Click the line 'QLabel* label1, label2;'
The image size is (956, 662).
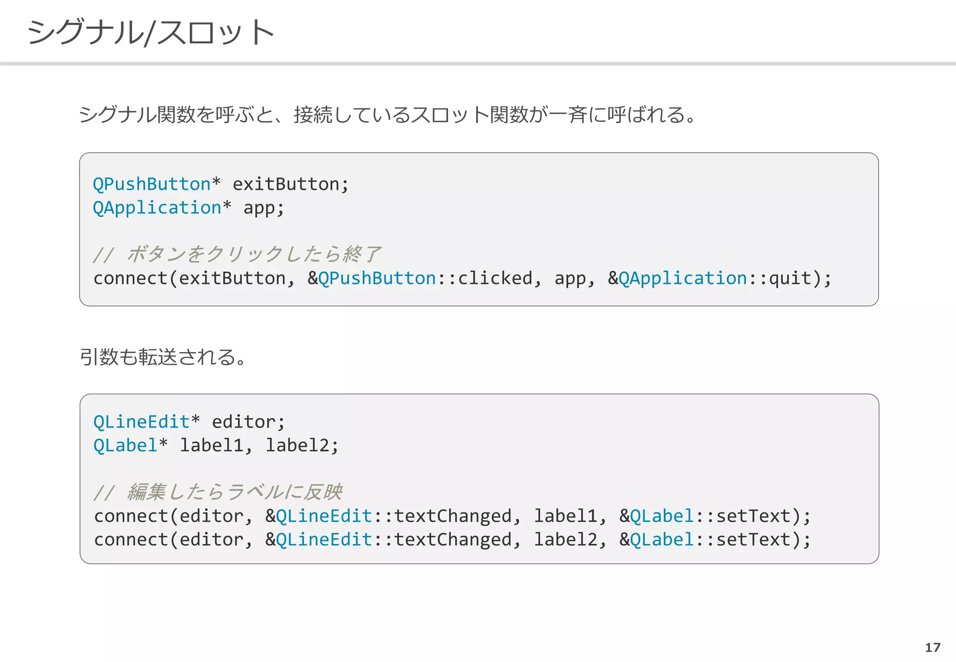point(216,445)
